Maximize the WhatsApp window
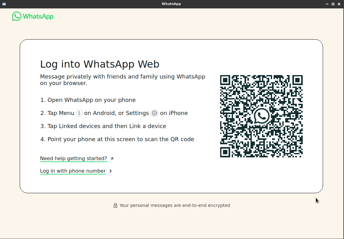 click(x=333, y=4)
